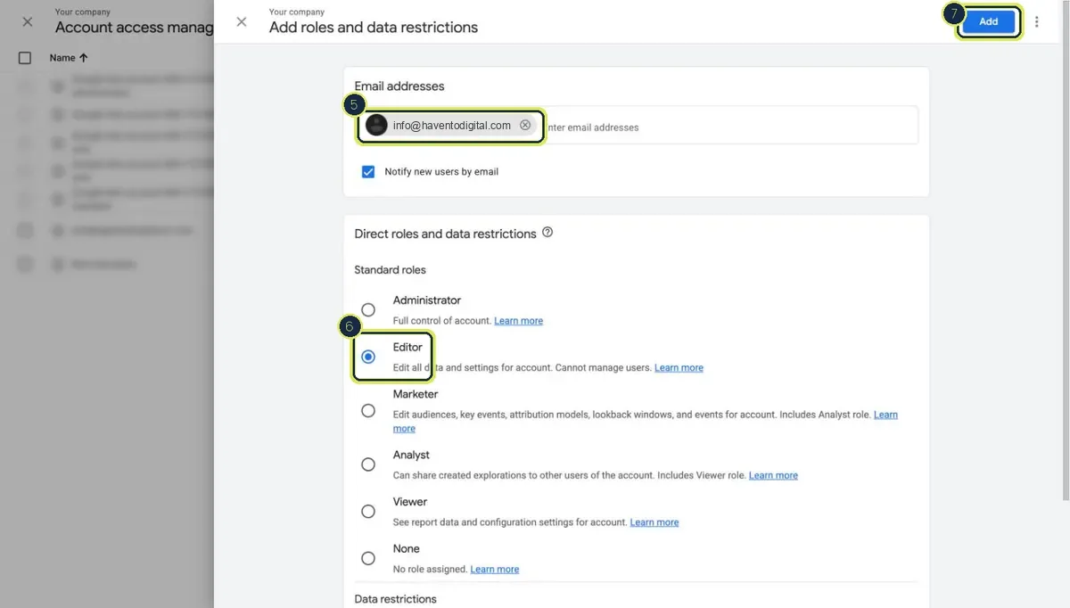Select the Analyst role radio button

point(368,464)
